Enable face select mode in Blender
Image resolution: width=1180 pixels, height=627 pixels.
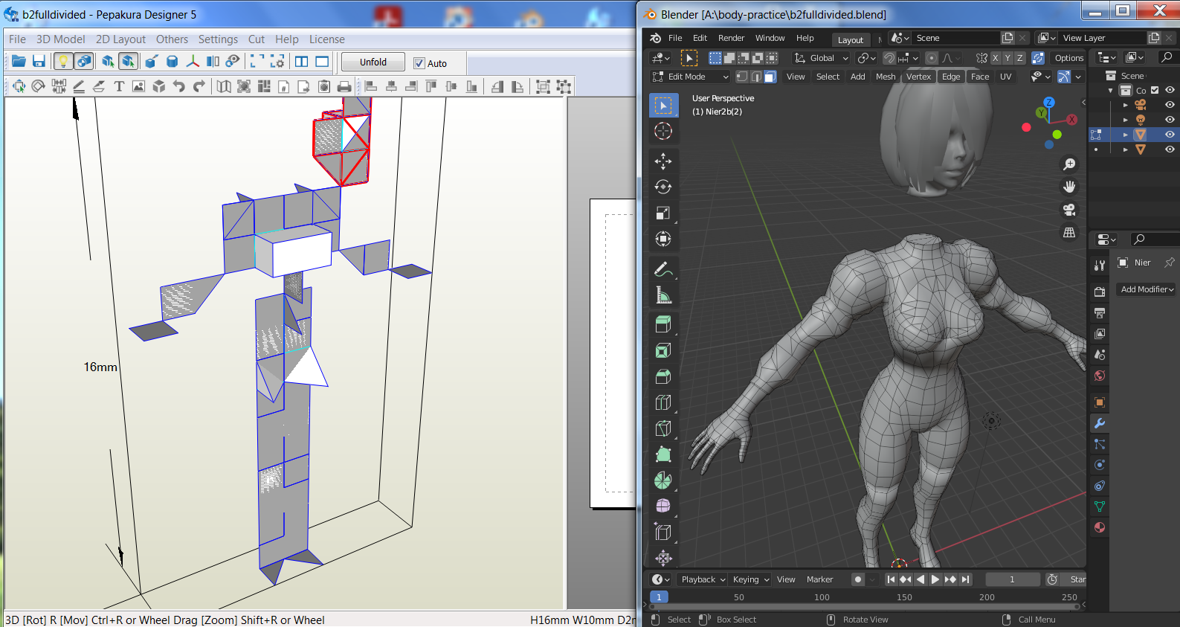[770, 77]
